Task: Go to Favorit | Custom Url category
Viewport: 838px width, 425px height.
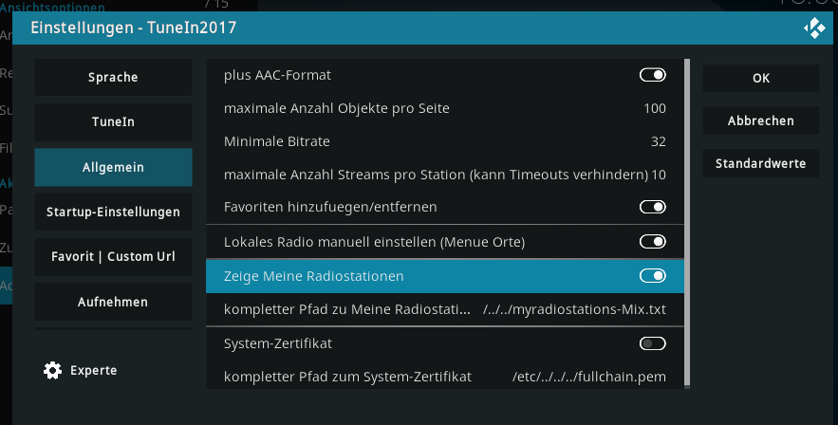Action: click(113, 257)
